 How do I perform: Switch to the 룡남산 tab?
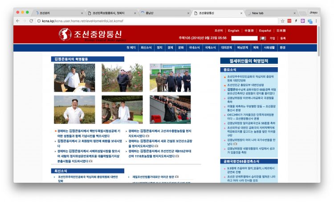[x=165, y=13]
